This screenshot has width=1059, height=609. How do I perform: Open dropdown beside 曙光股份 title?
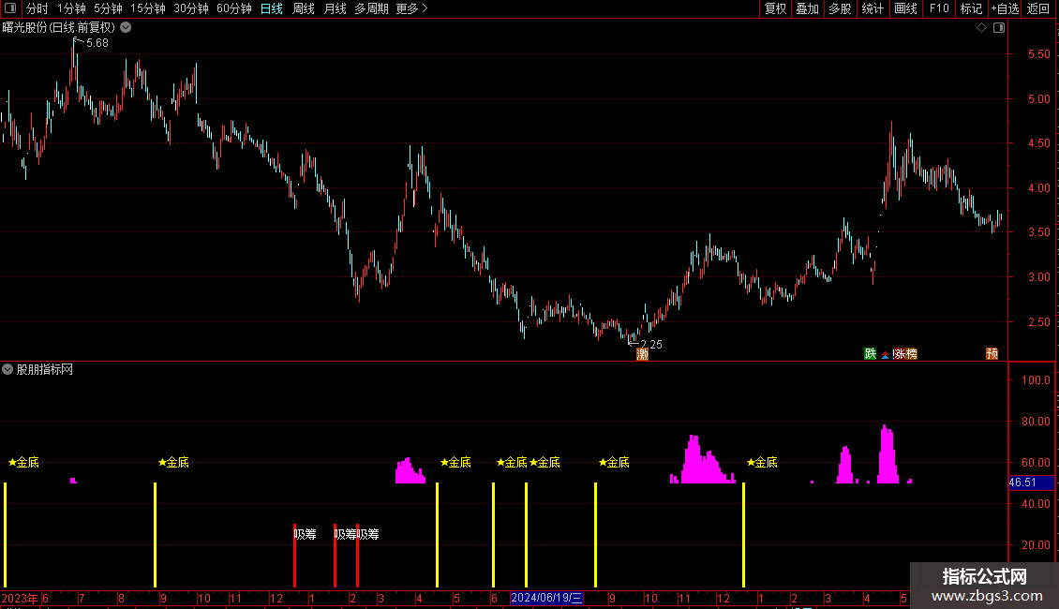click(x=126, y=28)
